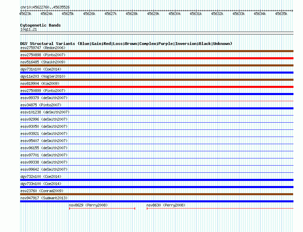
Task: Open dgv733n100 (Coe2014) entry
Action: (x=41, y=184)
